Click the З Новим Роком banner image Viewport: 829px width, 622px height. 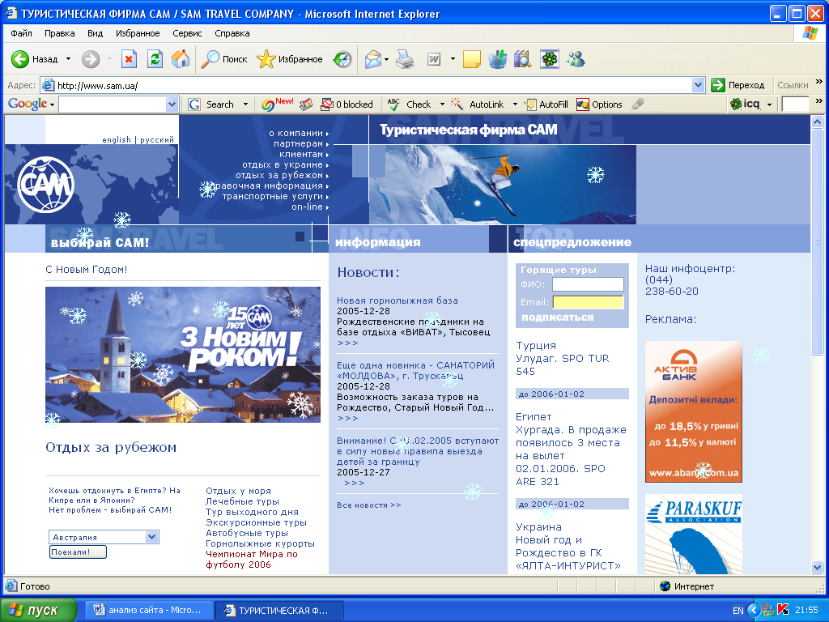click(x=183, y=355)
